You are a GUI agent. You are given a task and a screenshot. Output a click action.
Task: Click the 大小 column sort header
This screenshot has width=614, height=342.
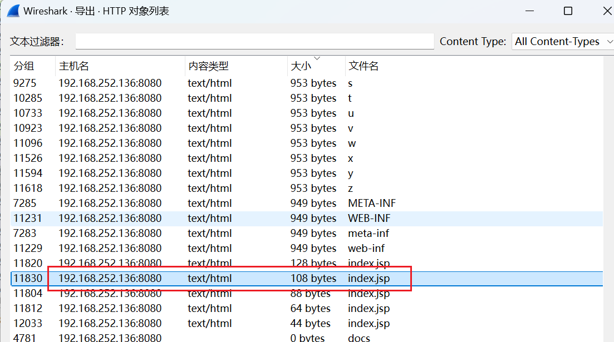pyautogui.click(x=301, y=66)
